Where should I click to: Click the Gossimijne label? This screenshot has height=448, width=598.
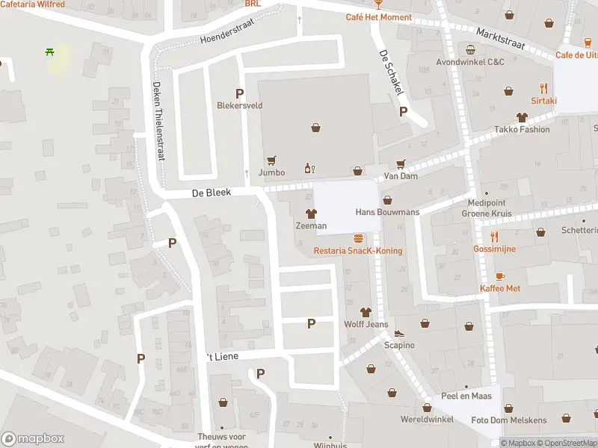[x=494, y=249]
